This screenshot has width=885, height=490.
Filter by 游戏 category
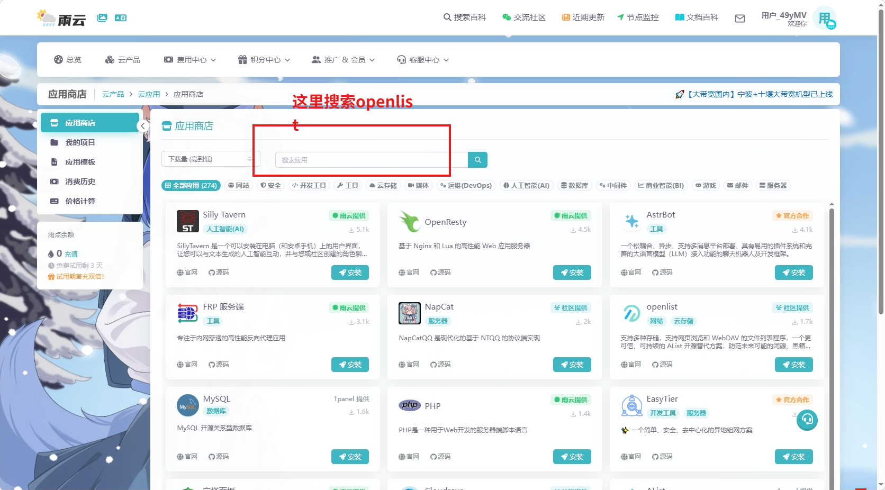click(706, 186)
